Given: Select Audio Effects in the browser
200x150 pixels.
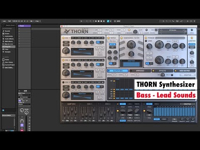Looking at the screenshot, I should pyautogui.click(x=8, y=39).
